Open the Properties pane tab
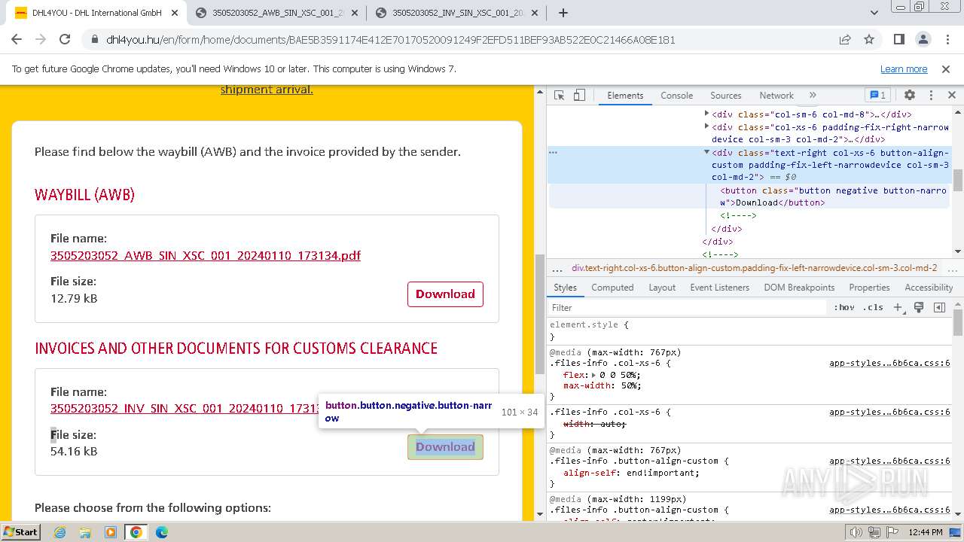964x542 pixels. coord(869,288)
